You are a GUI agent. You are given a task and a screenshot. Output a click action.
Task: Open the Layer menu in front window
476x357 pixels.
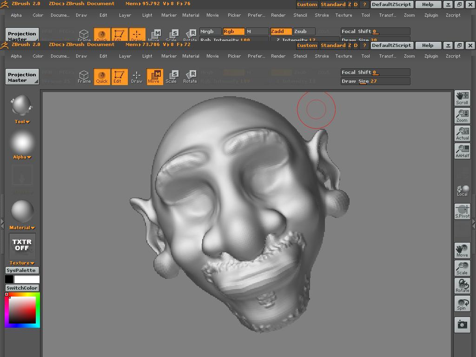coord(125,56)
